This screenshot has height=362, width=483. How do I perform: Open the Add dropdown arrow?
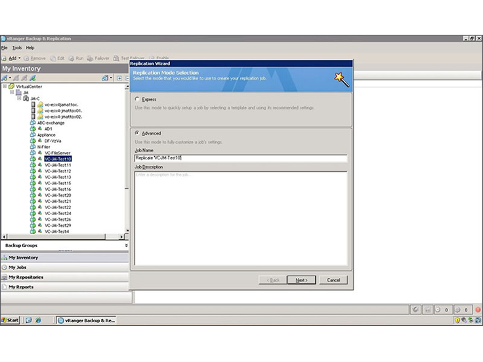click(20, 58)
